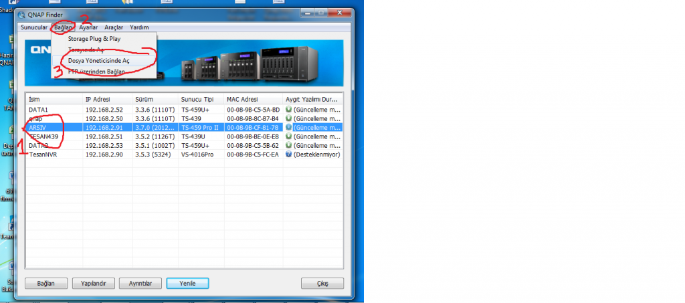Click MAC address 00-08-9B-8C-B7-B4
The image size is (685, 303).
[x=253, y=119]
